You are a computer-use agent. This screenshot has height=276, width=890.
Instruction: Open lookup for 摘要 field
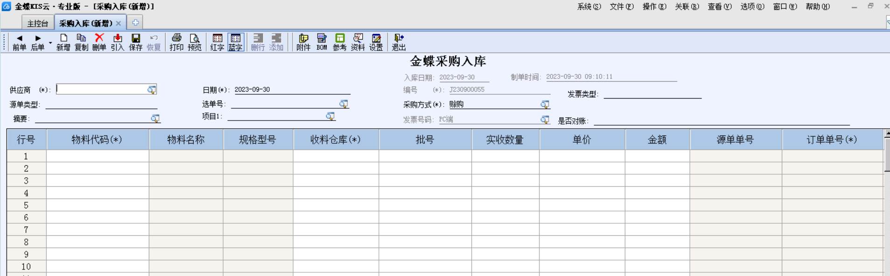155,119
